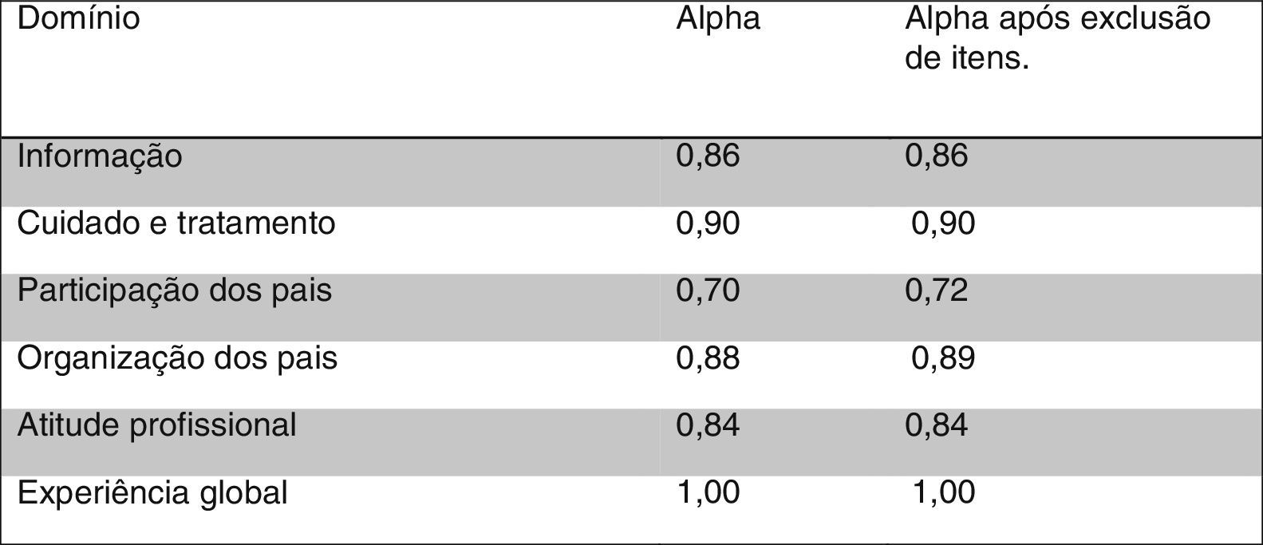The height and width of the screenshot is (545, 1263).
Task: Select the Experiência global row label
Action: [152, 492]
